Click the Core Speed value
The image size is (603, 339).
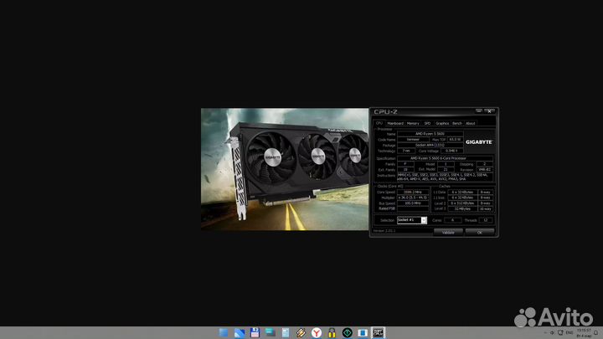pyautogui.click(x=413, y=193)
